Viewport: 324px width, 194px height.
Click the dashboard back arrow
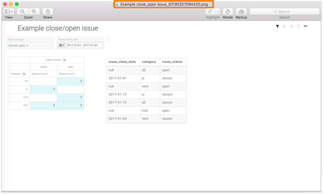284,26
